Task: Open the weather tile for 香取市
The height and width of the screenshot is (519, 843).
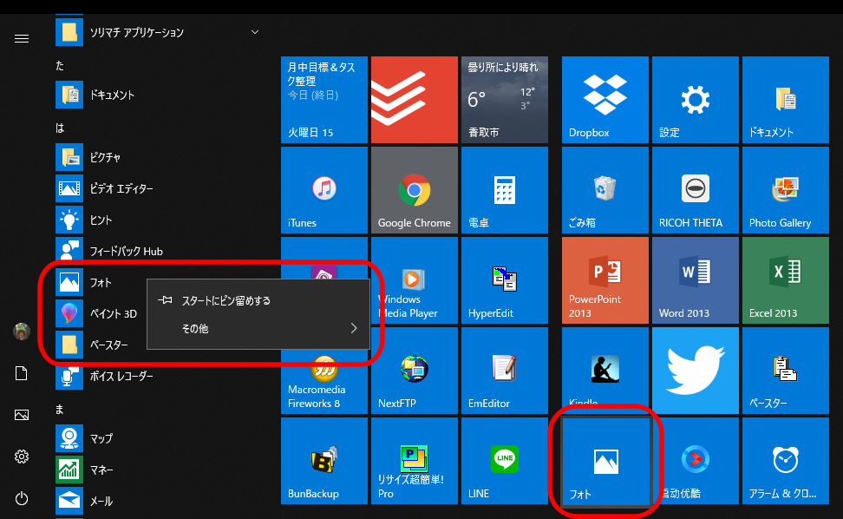Action: click(504, 100)
